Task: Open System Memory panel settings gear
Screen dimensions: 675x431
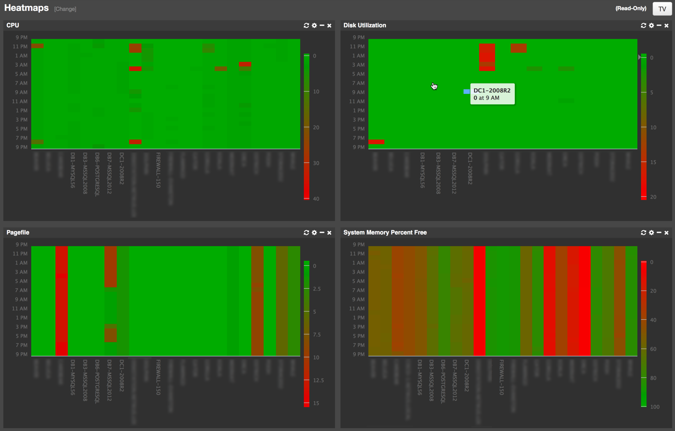Action: tap(651, 233)
